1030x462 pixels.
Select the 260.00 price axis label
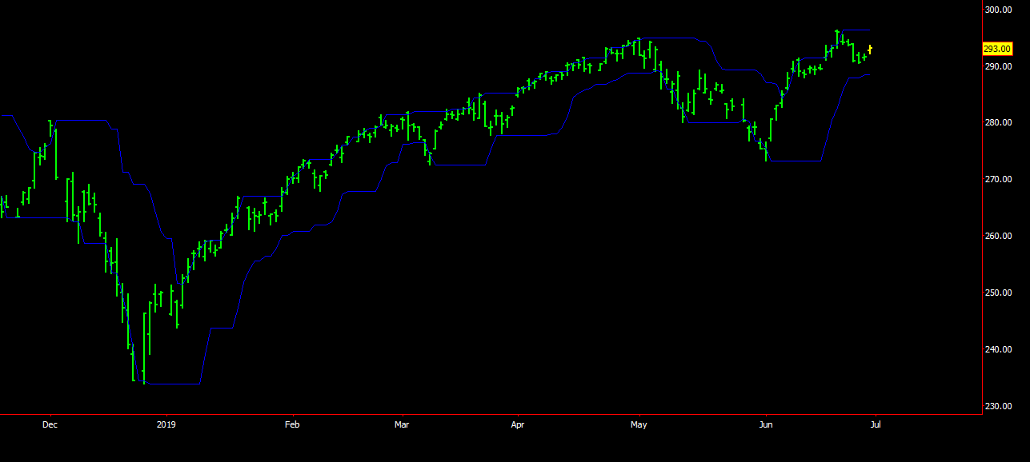(998, 237)
